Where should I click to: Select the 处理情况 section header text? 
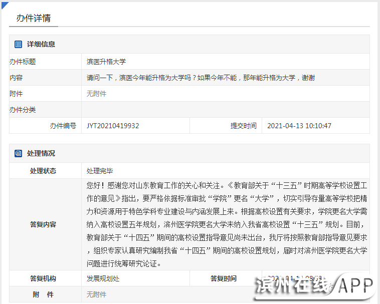41,153
